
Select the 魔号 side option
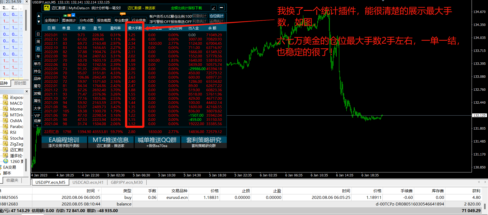(x=37, y=86)
